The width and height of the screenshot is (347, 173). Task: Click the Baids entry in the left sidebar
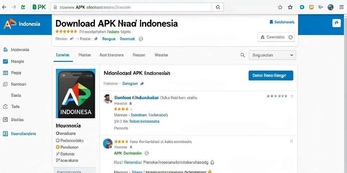pos(16,95)
